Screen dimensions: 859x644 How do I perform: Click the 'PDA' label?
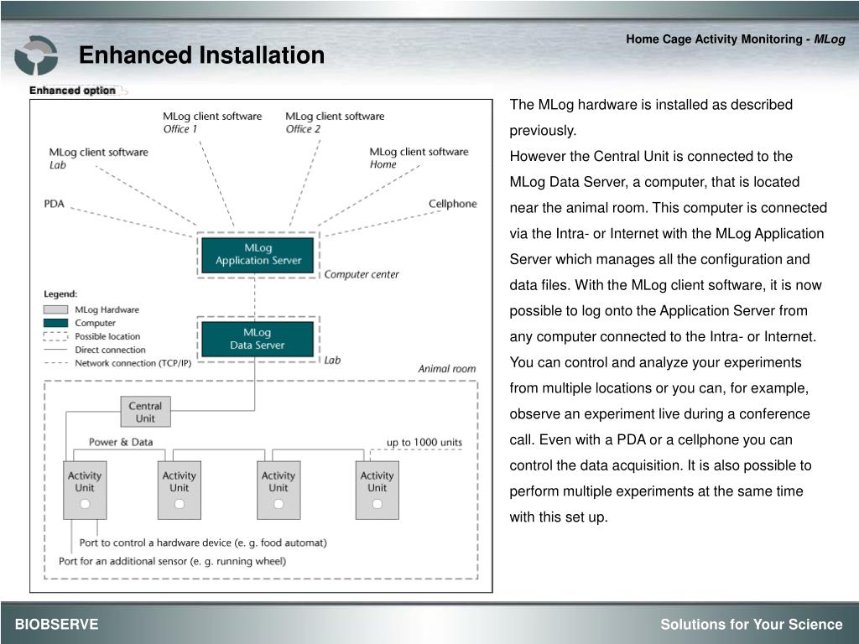click(55, 204)
